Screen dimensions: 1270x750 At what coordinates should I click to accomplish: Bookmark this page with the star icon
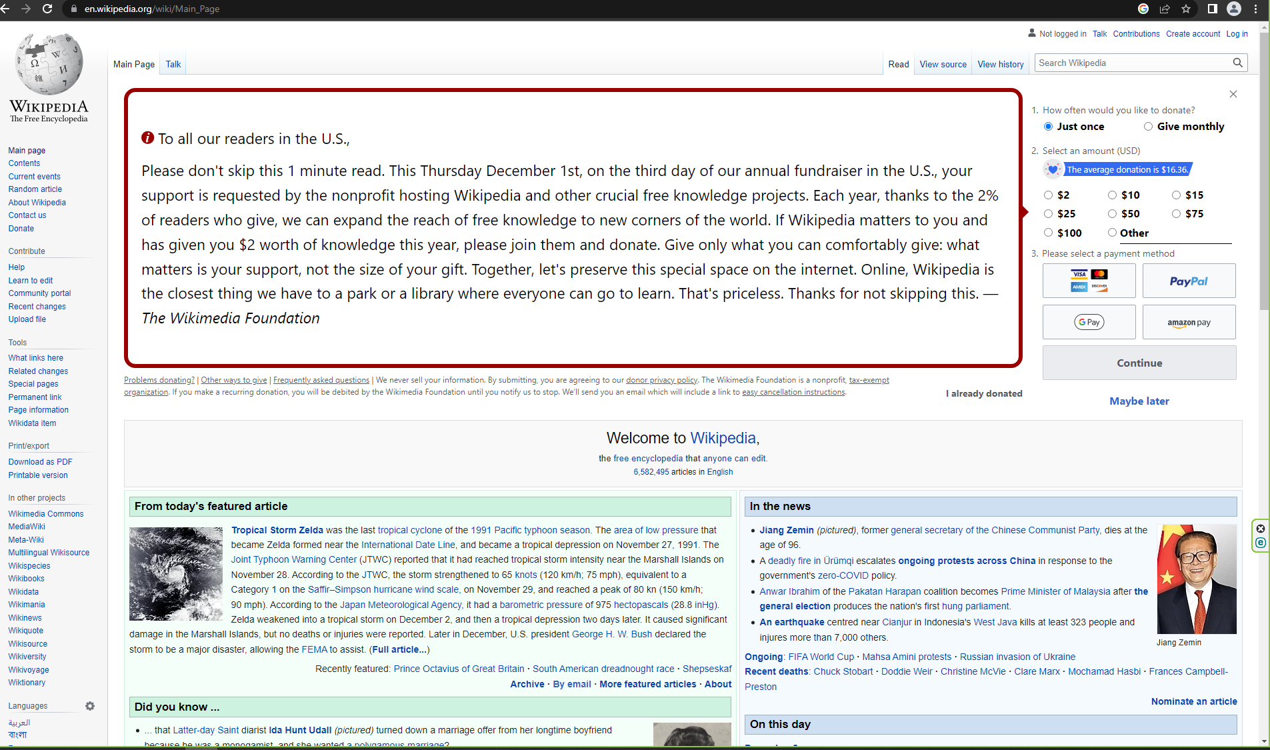tap(1186, 9)
